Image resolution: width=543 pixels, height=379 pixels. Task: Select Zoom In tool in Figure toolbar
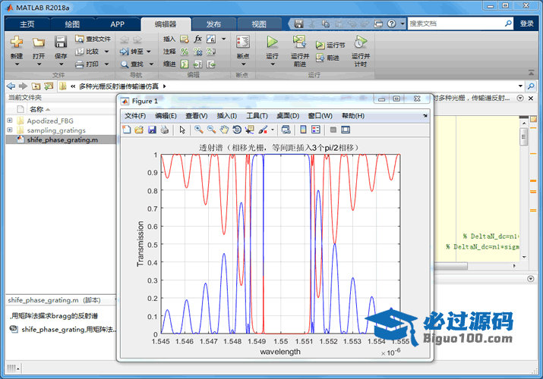[199, 130]
